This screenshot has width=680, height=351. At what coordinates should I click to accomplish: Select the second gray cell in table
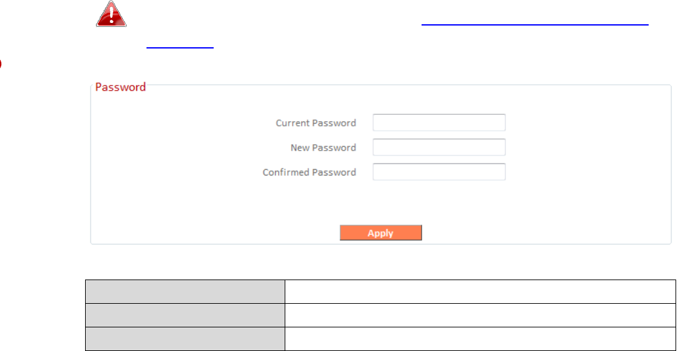point(185,315)
